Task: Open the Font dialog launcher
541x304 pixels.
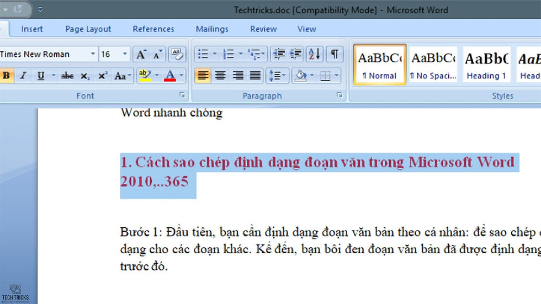Action: pos(182,95)
